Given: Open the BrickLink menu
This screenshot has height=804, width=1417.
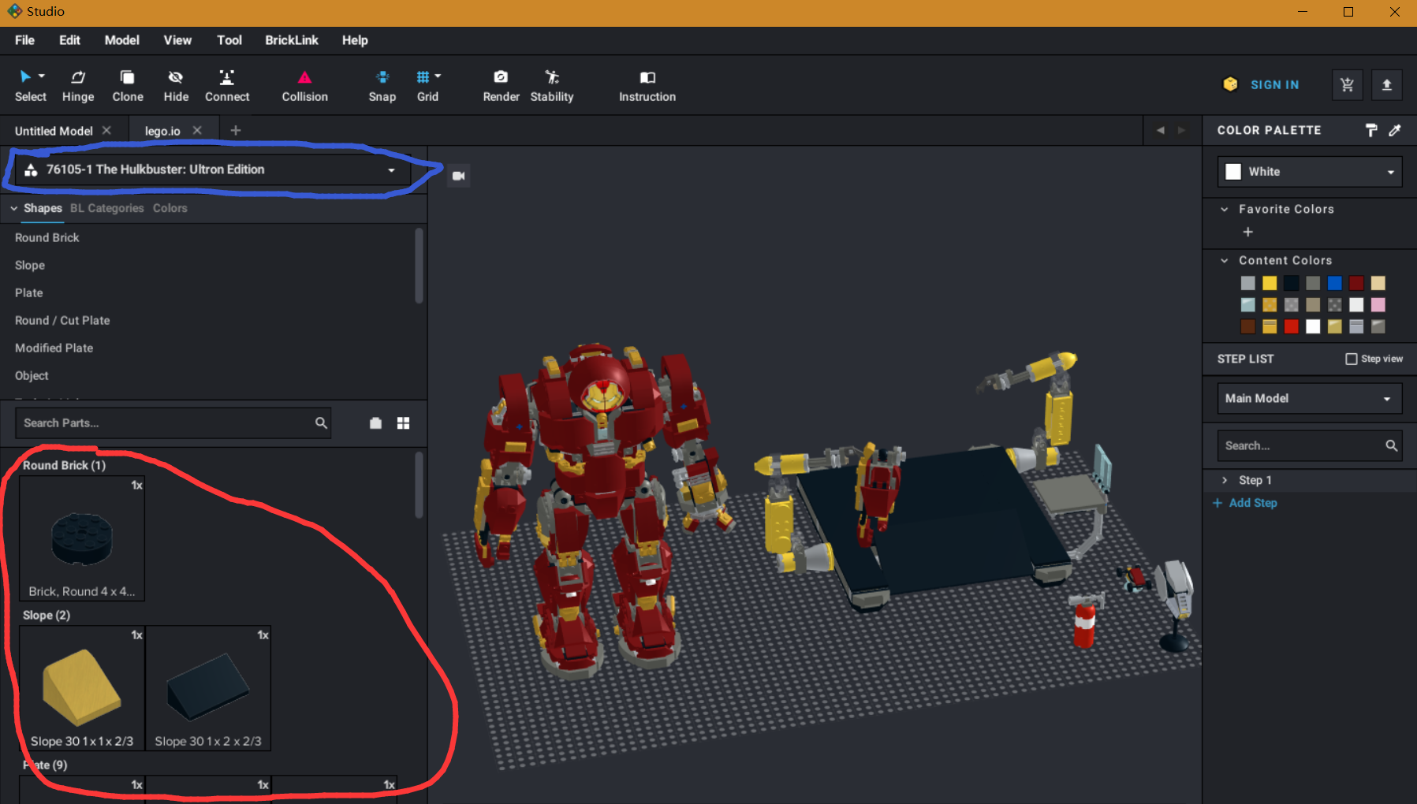Looking at the screenshot, I should click(x=292, y=40).
